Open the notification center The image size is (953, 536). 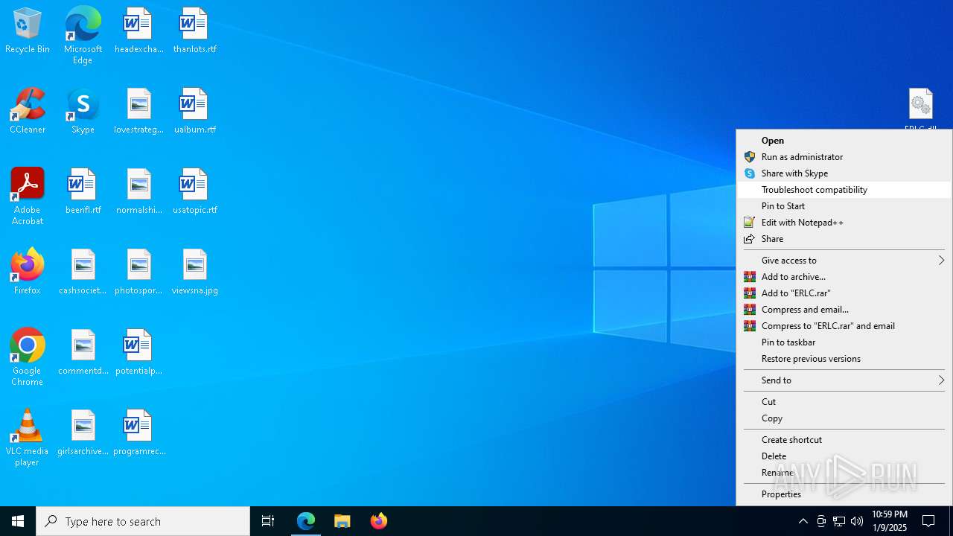[x=928, y=521]
